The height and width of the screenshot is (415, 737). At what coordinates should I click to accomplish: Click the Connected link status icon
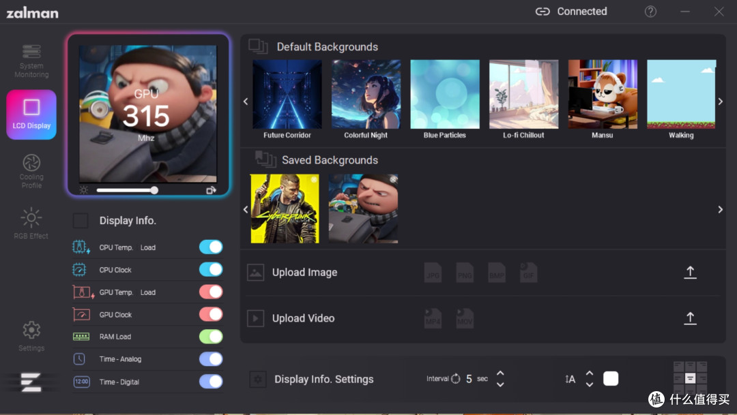543,12
